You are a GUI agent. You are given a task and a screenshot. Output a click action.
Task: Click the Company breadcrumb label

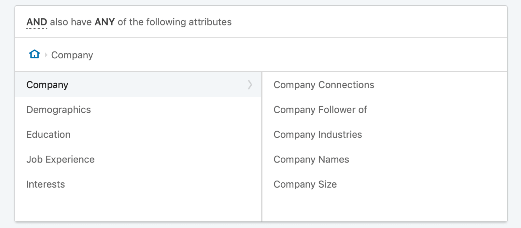coord(72,55)
